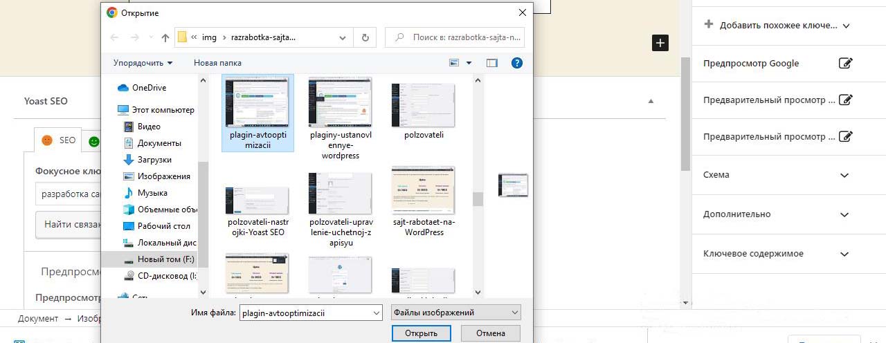
Task: Go up one folder level arrow
Action: coord(165,37)
